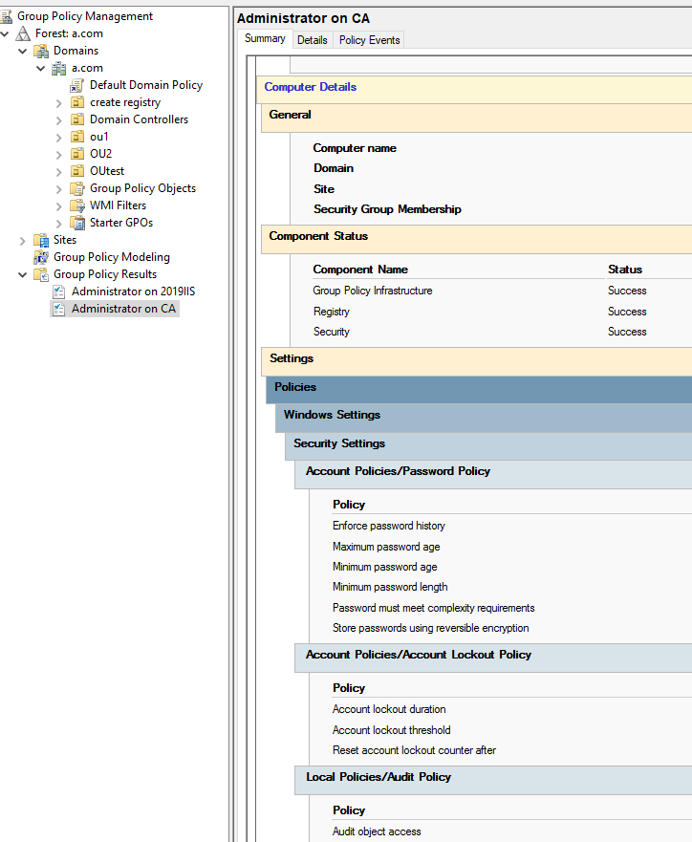Click the ou1 OU icon

click(x=77, y=137)
